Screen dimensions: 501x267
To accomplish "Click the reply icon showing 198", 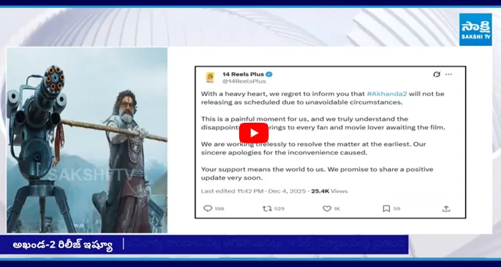I will pyautogui.click(x=208, y=208).
